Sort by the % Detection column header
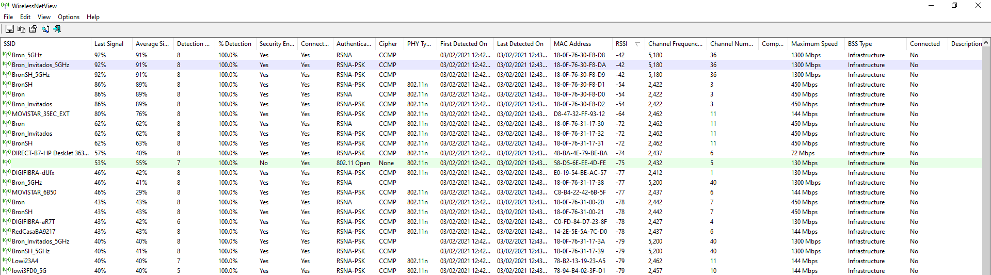Viewport: 991px width, 275px height. click(x=236, y=44)
